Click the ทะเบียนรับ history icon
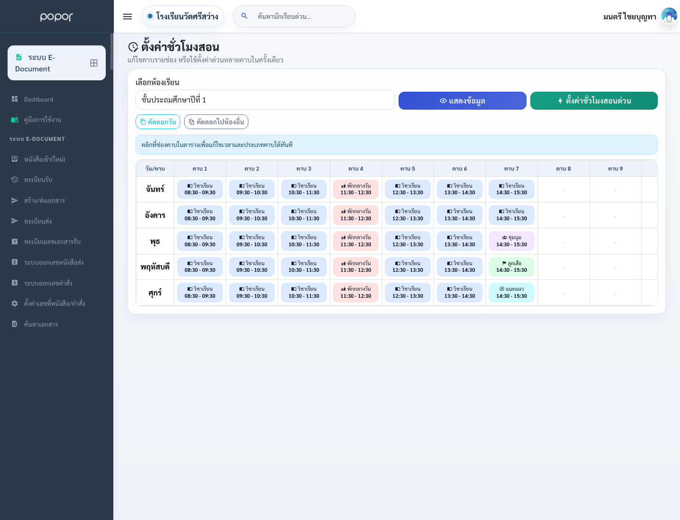 click(15, 180)
